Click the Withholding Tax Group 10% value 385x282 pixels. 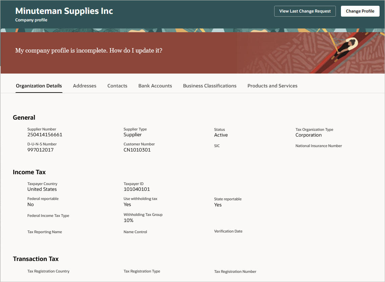pyautogui.click(x=128, y=220)
